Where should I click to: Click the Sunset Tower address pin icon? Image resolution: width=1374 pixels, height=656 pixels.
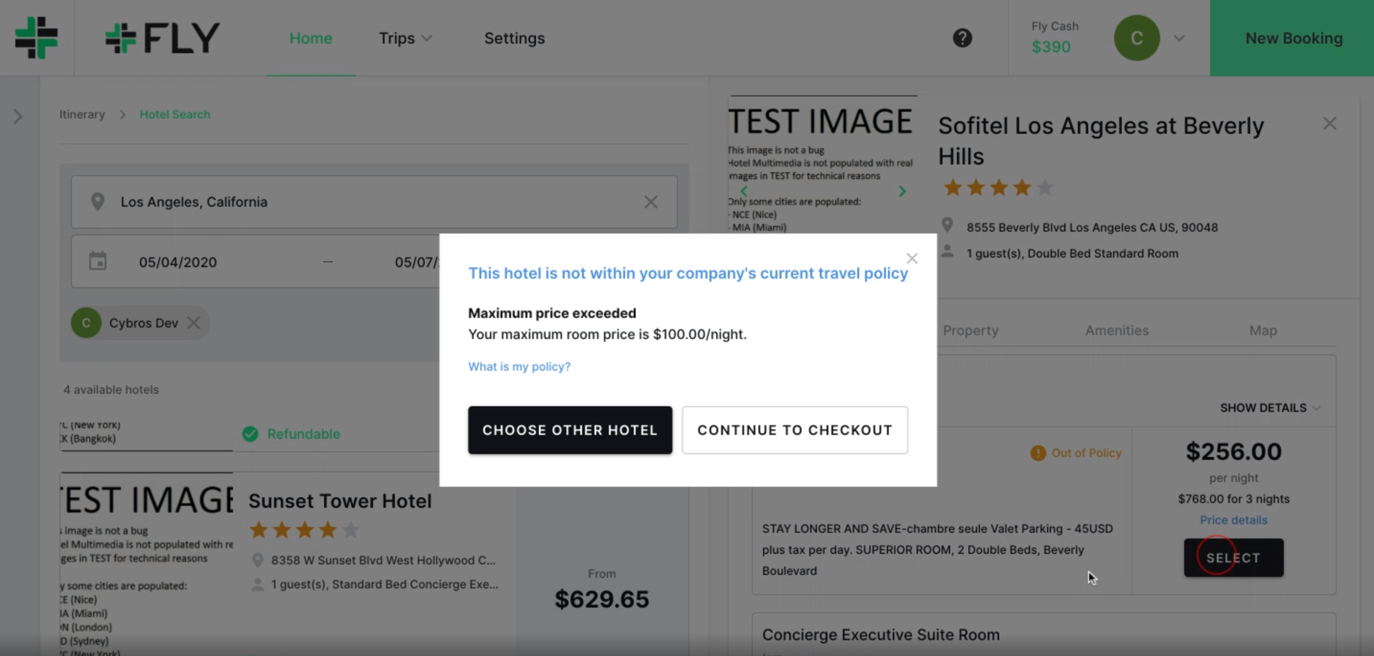click(x=257, y=560)
